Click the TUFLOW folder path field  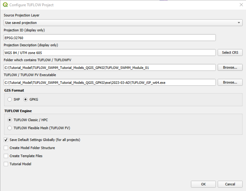pos(109,68)
